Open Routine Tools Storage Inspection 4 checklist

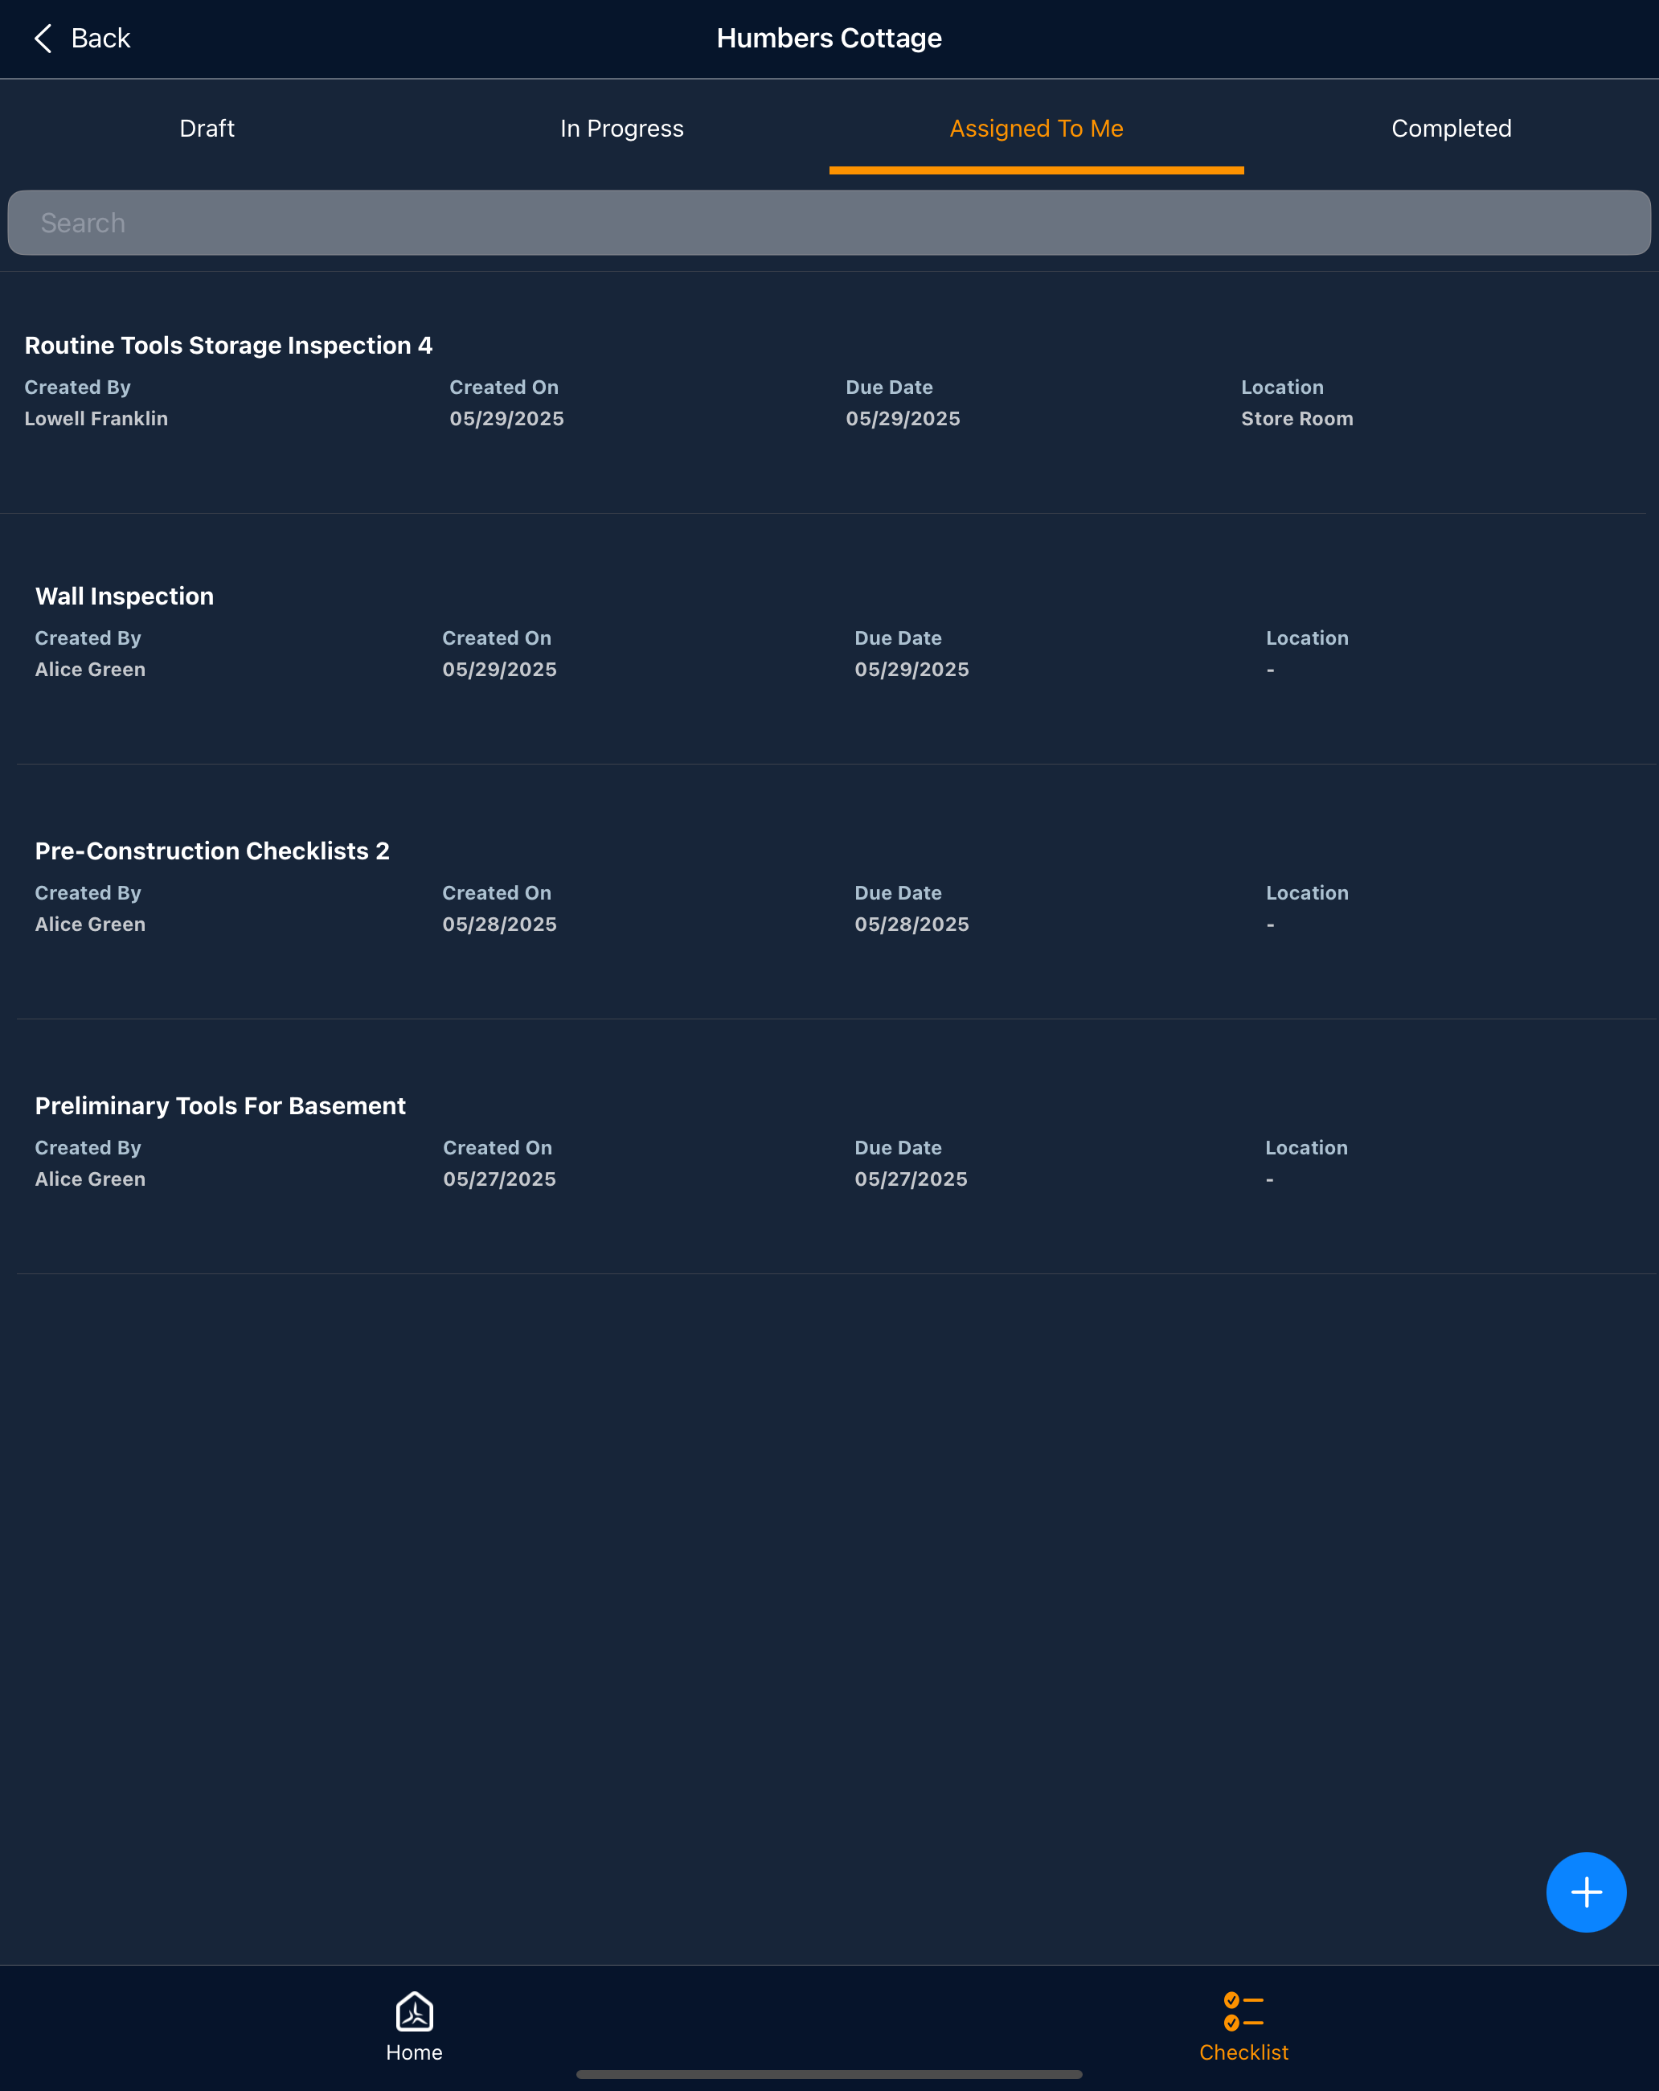pos(227,346)
